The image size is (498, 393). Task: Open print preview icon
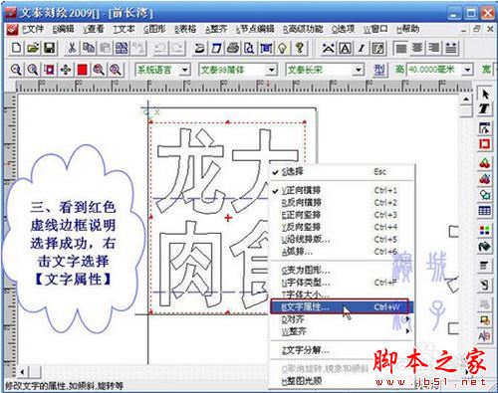click(249, 49)
